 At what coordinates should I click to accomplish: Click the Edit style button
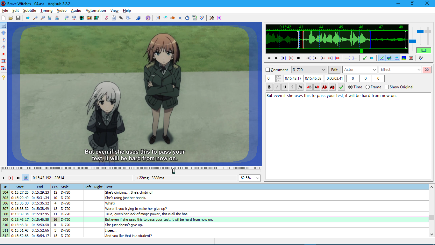(334, 70)
